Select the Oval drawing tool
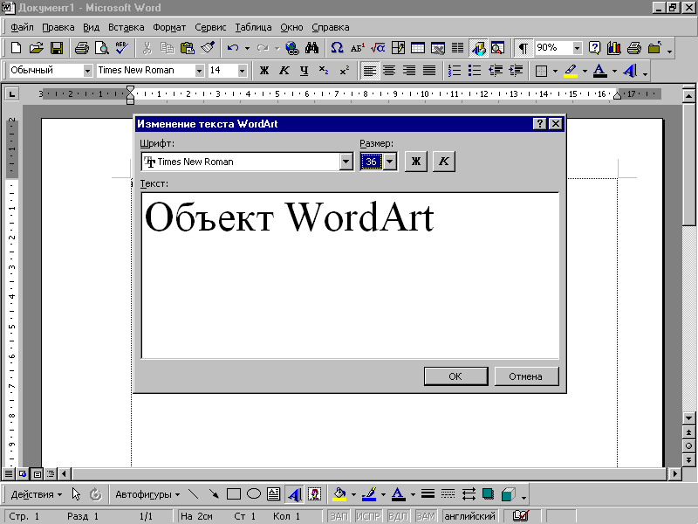The width and height of the screenshot is (698, 524). tap(254, 494)
